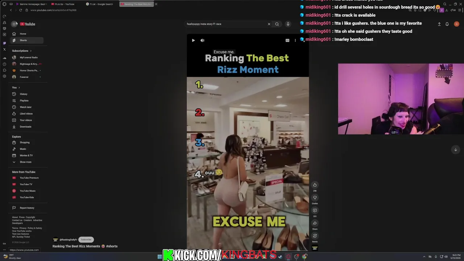Click the #shorts hashtag in the title
The height and width of the screenshot is (261, 464).
[112, 246]
